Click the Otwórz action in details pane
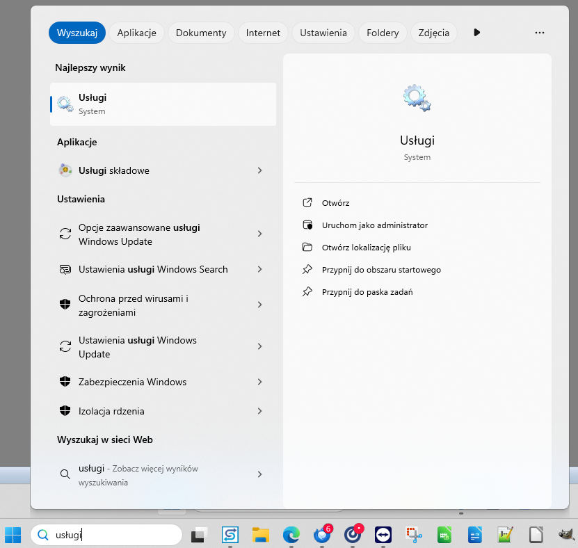578x548 pixels. click(x=335, y=203)
